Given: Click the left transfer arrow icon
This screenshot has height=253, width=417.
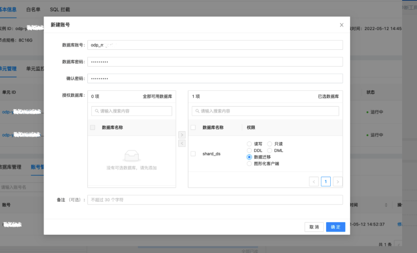Looking at the screenshot, I should coord(182,143).
